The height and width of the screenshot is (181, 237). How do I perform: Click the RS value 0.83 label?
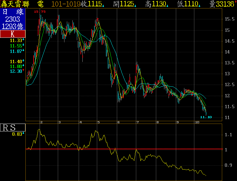point(16,134)
